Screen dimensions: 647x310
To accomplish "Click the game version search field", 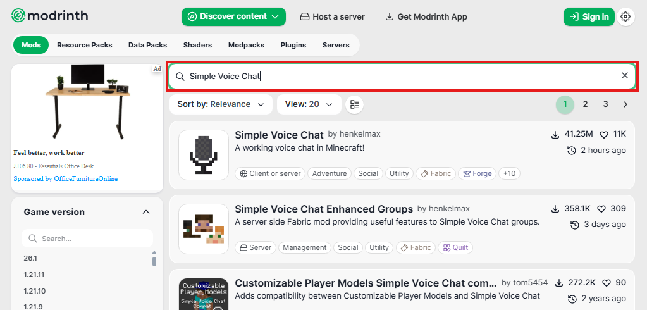I will coord(87,239).
